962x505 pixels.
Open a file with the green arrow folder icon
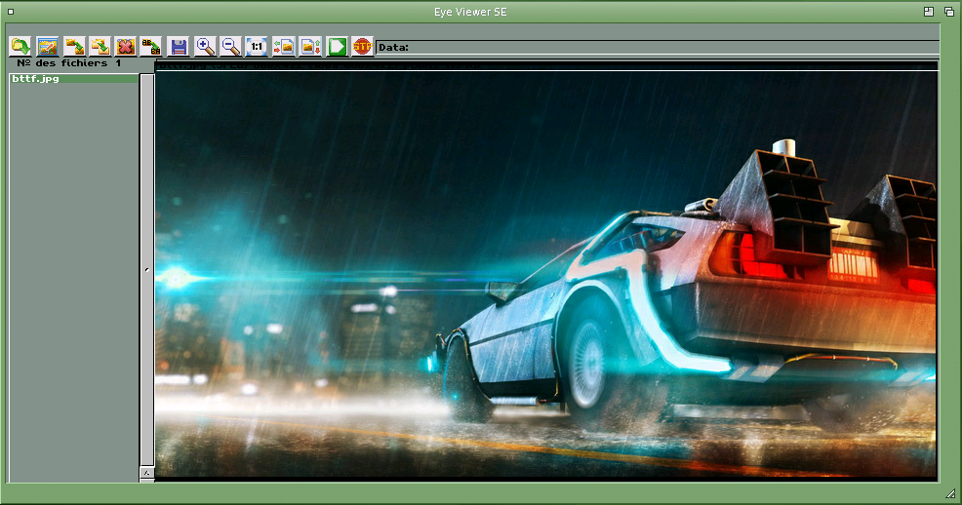20,47
